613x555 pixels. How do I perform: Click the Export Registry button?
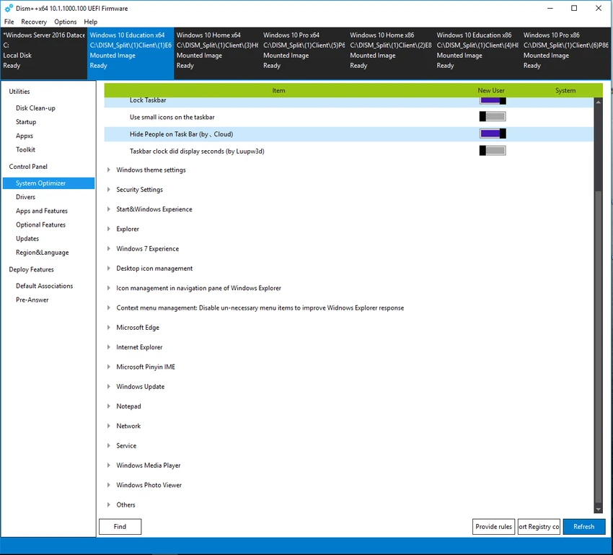tap(539, 526)
